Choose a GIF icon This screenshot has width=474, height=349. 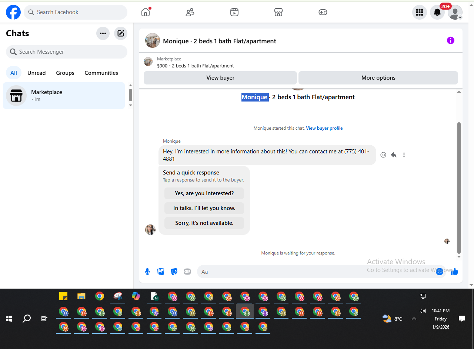click(187, 272)
